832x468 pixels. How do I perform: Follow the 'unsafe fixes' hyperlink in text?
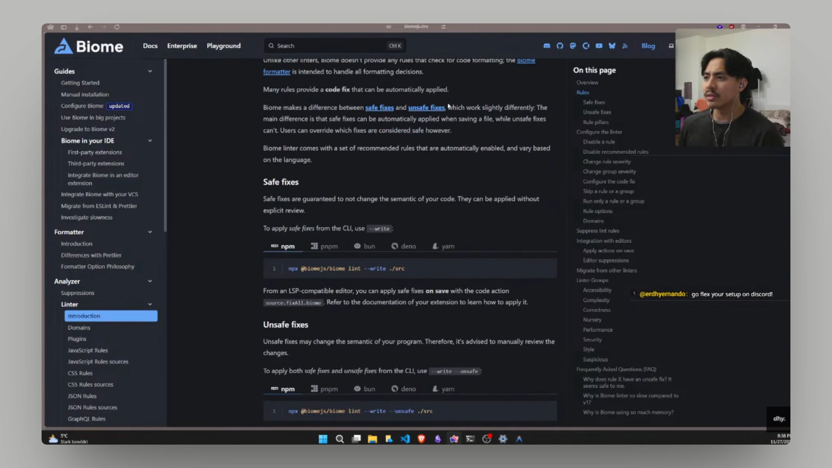click(x=426, y=107)
